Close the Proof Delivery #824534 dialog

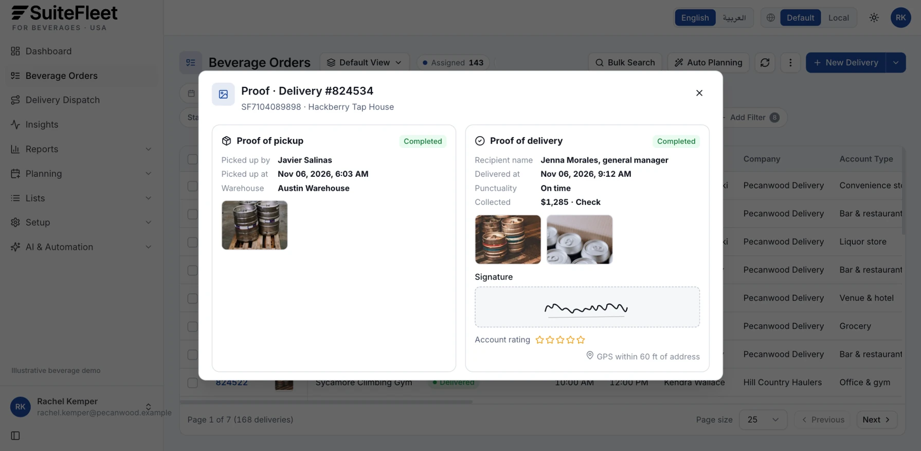(x=699, y=93)
